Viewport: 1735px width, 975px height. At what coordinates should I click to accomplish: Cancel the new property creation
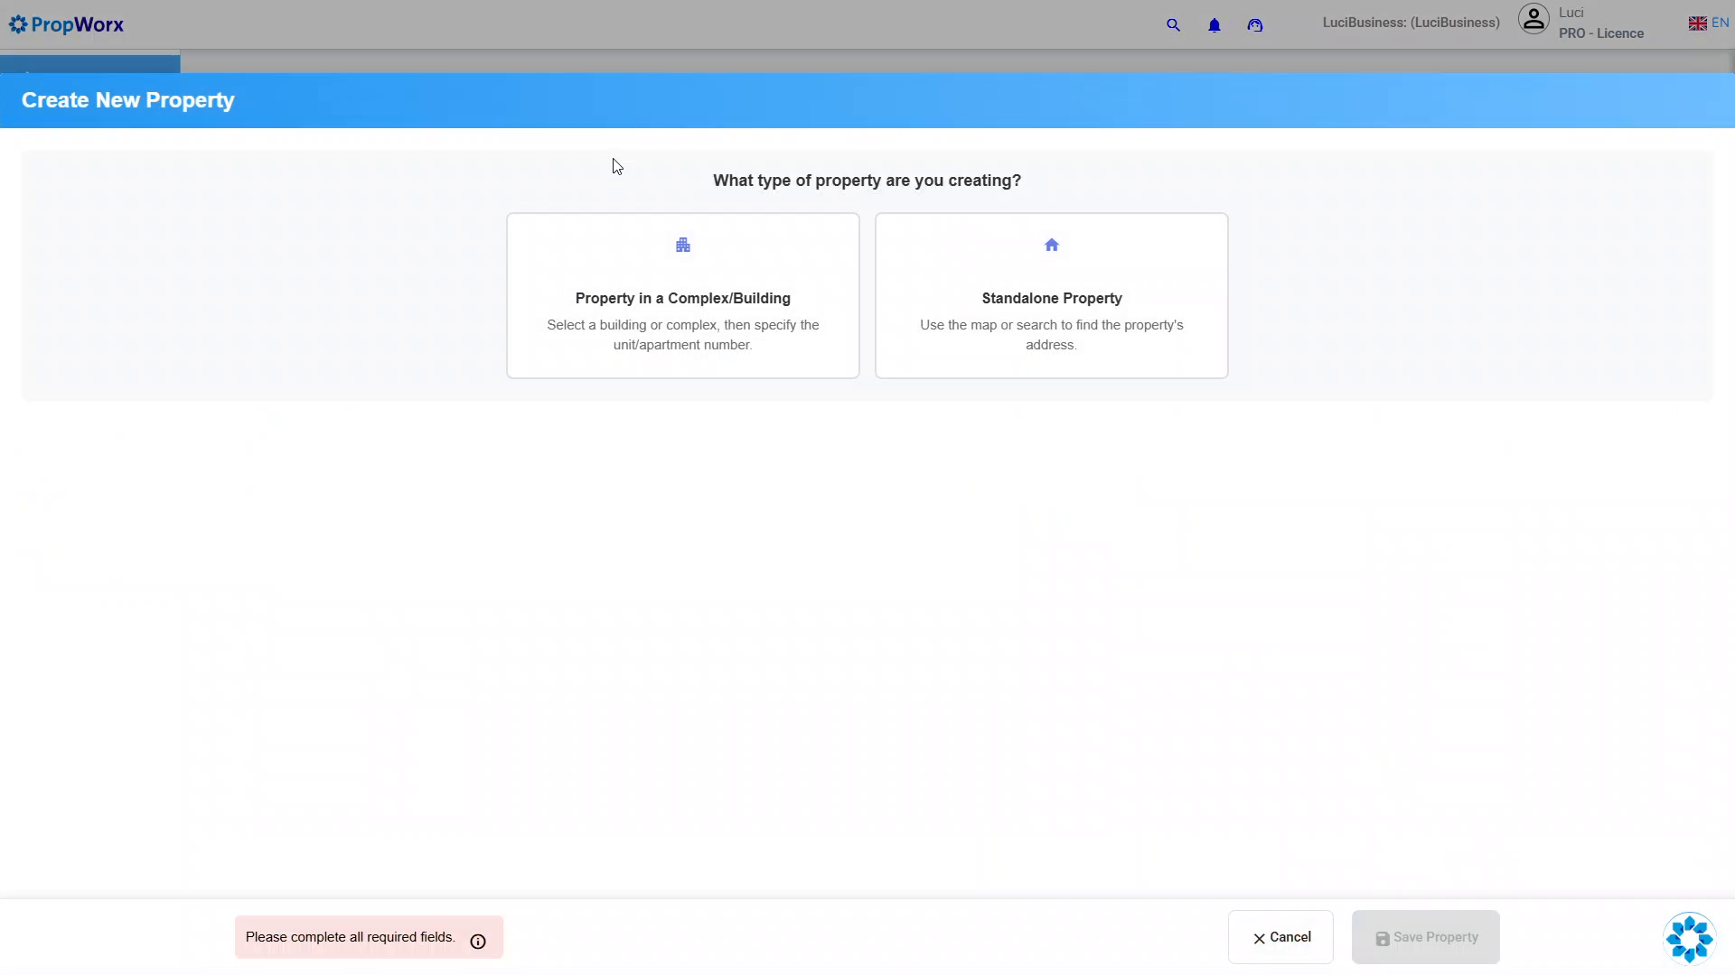[1280, 937]
